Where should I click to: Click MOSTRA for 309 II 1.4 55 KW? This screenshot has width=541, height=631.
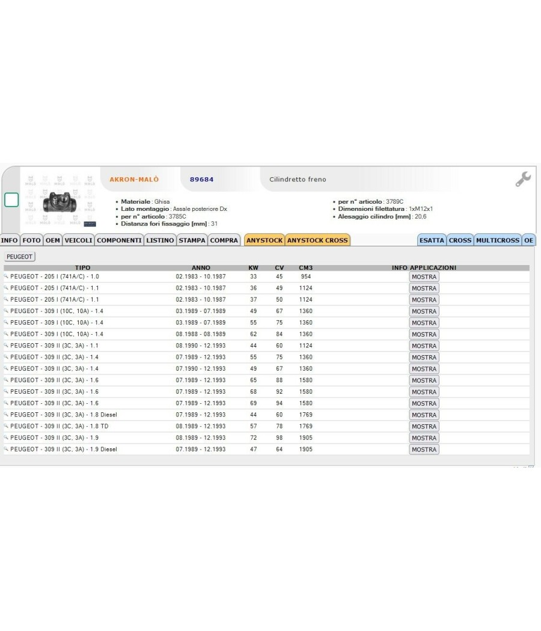pyautogui.click(x=424, y=358)
